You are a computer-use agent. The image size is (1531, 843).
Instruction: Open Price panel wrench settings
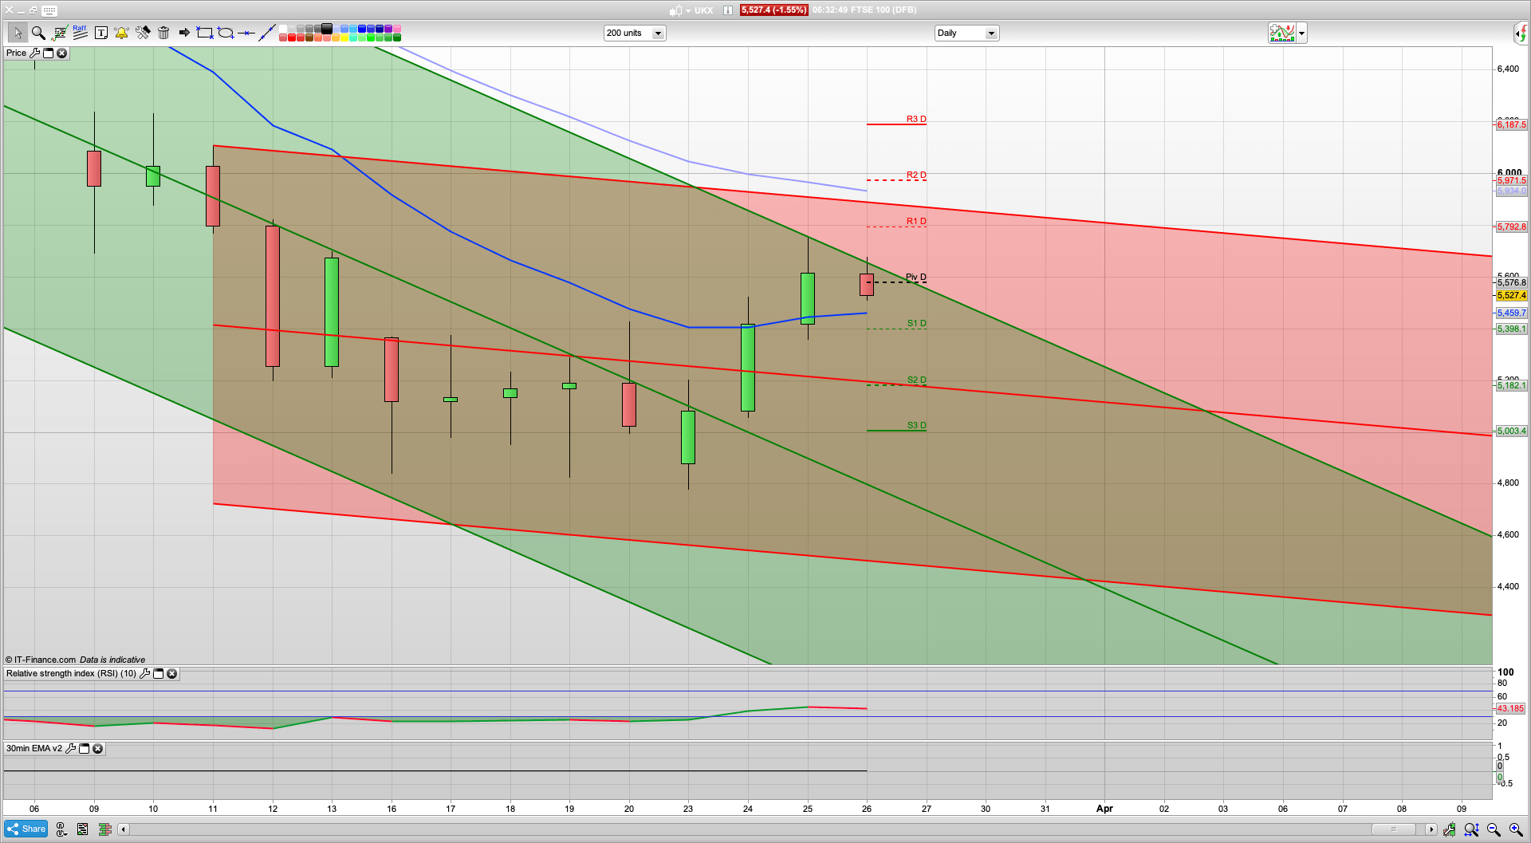pos(34,53)
